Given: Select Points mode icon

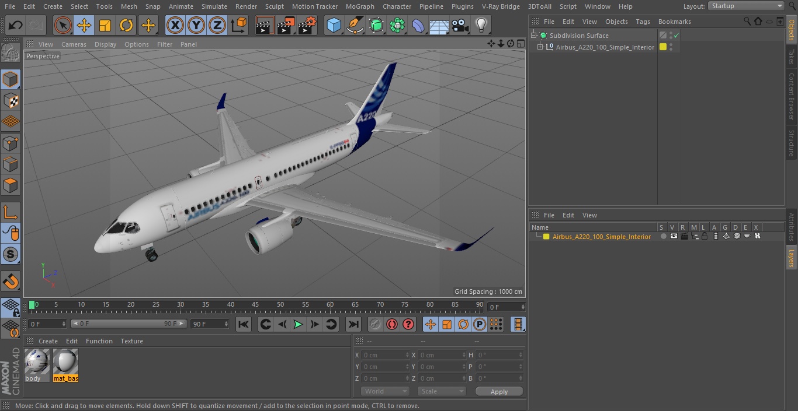Looking at the screenshot, I should 11,143.
